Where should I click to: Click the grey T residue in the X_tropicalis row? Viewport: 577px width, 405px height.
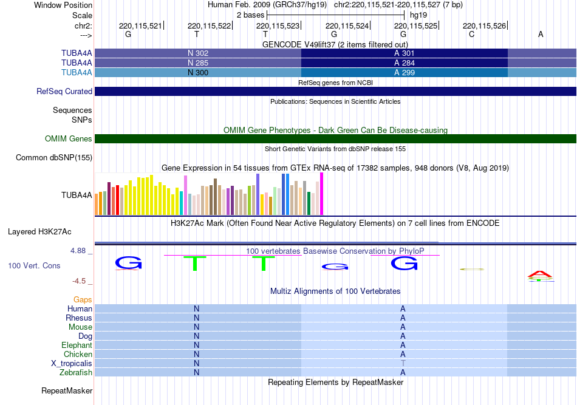(x=403, y=364)
